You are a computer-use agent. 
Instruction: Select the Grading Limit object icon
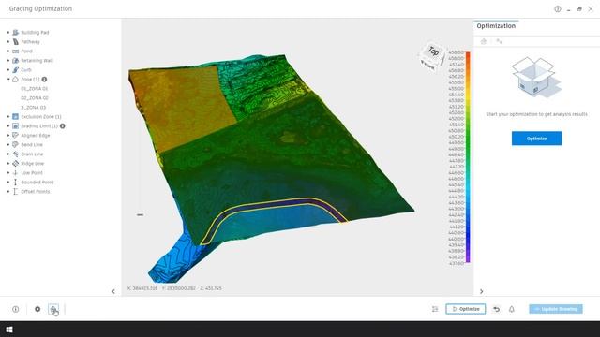coord(16,125)
